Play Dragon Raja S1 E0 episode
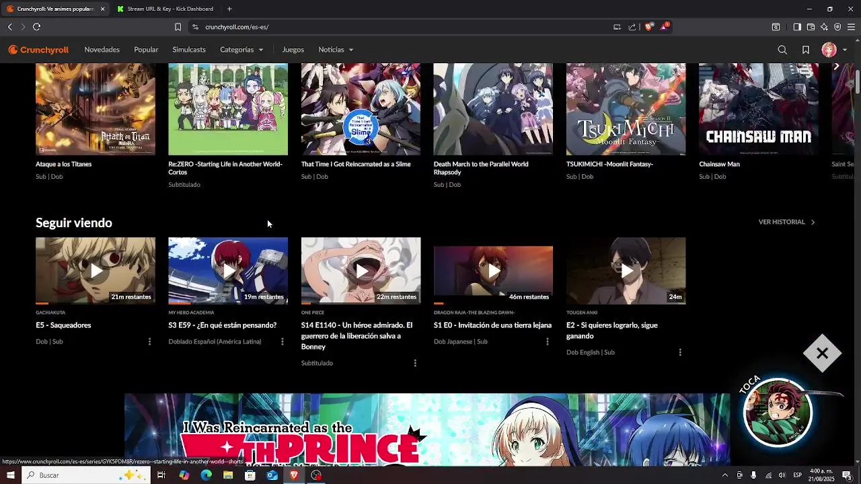 click(x=493, y=271)
